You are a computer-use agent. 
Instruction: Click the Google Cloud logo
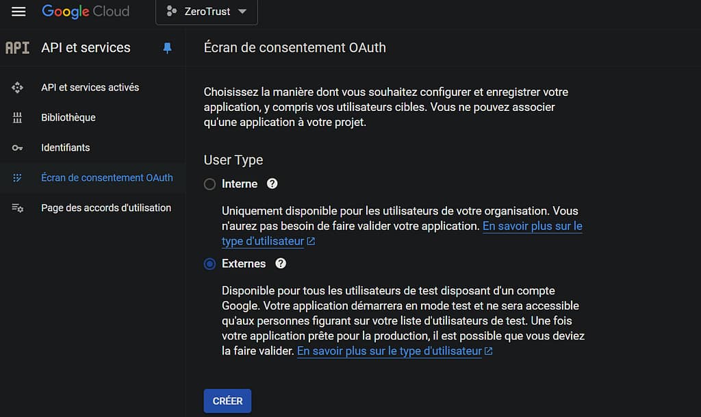86,12
